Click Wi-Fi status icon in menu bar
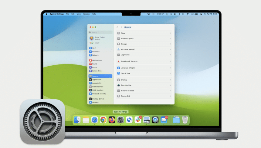Viewport: 261px width, 148px height. [x=188, y=14]
